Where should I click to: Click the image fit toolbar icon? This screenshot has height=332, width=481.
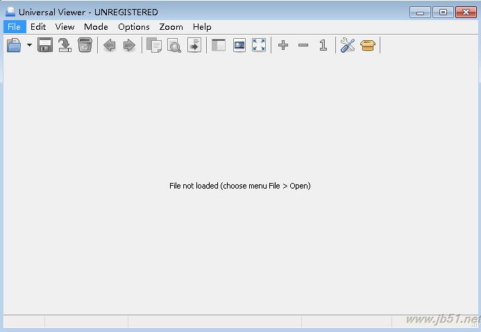239,45
